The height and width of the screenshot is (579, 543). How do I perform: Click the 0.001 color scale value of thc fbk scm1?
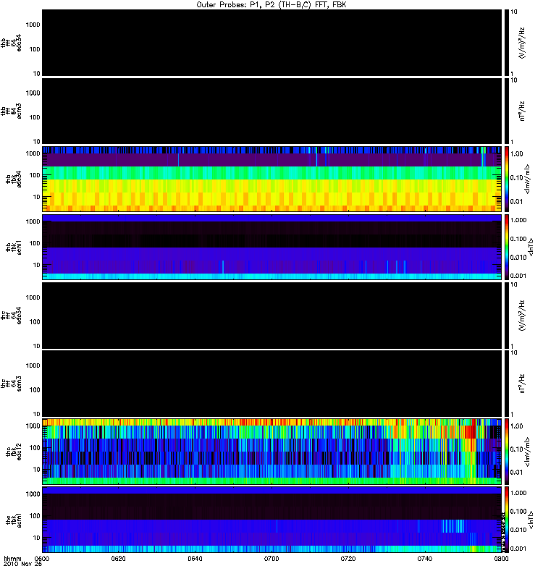click(x=518, y=549)
